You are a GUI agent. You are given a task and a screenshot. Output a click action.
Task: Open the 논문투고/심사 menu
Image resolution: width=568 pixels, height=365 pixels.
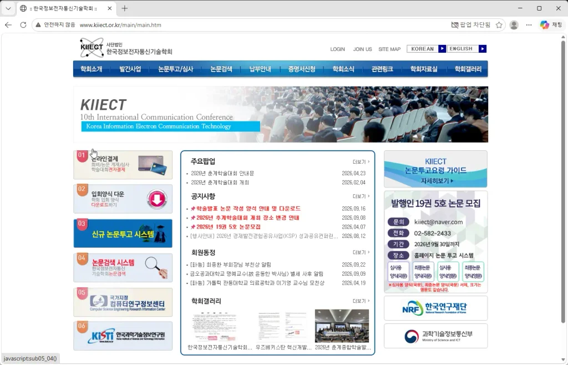click(176, 69)
